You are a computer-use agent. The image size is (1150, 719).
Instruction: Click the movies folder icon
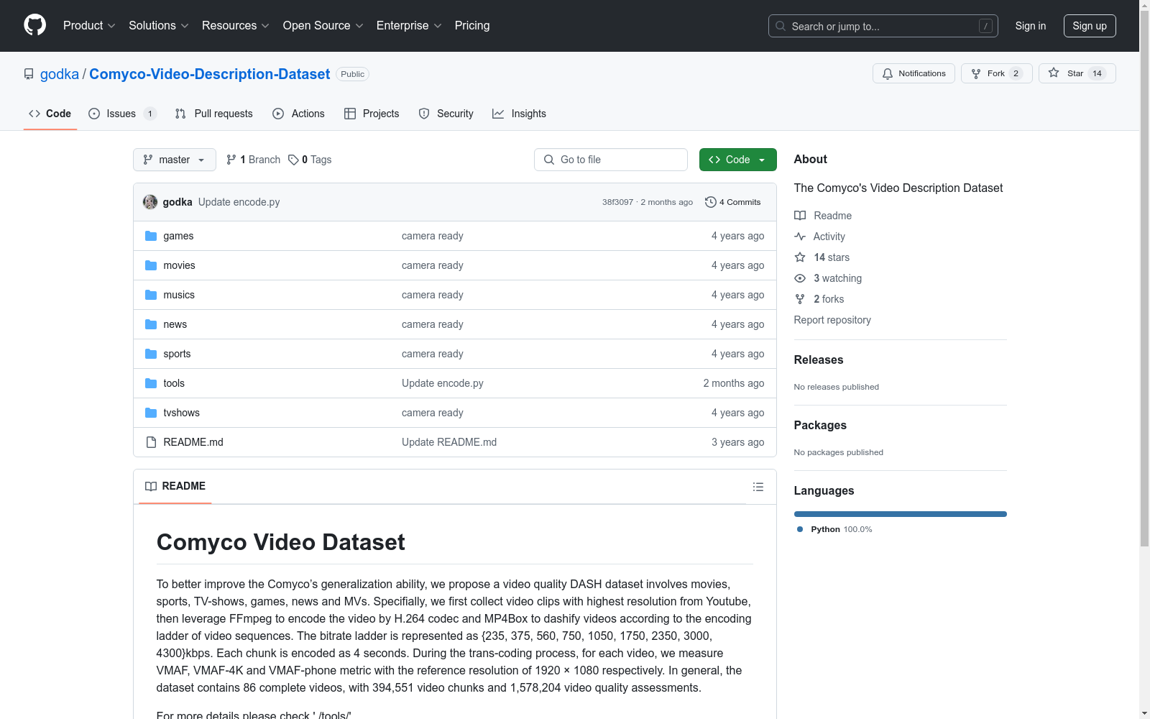(151, 265)
